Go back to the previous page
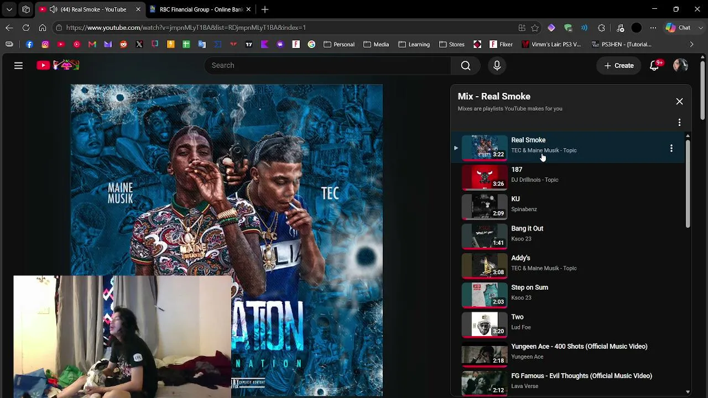 (x=9, y=27)
